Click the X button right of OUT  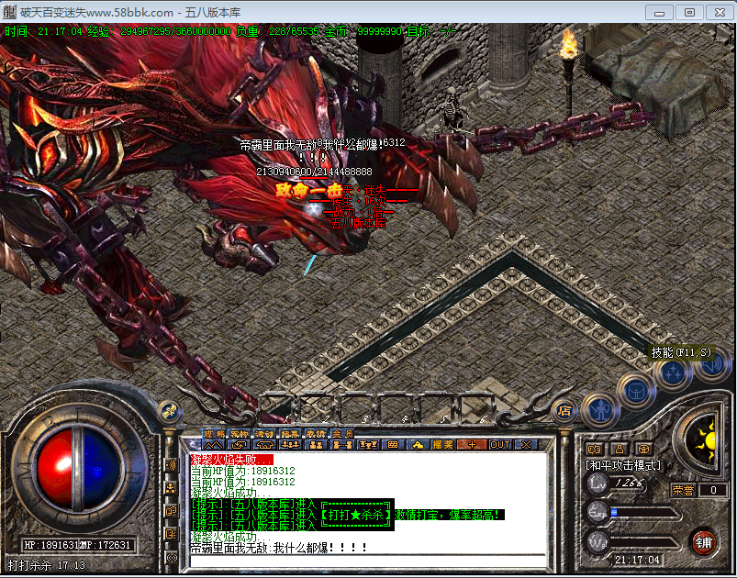[x=526, y=445]
